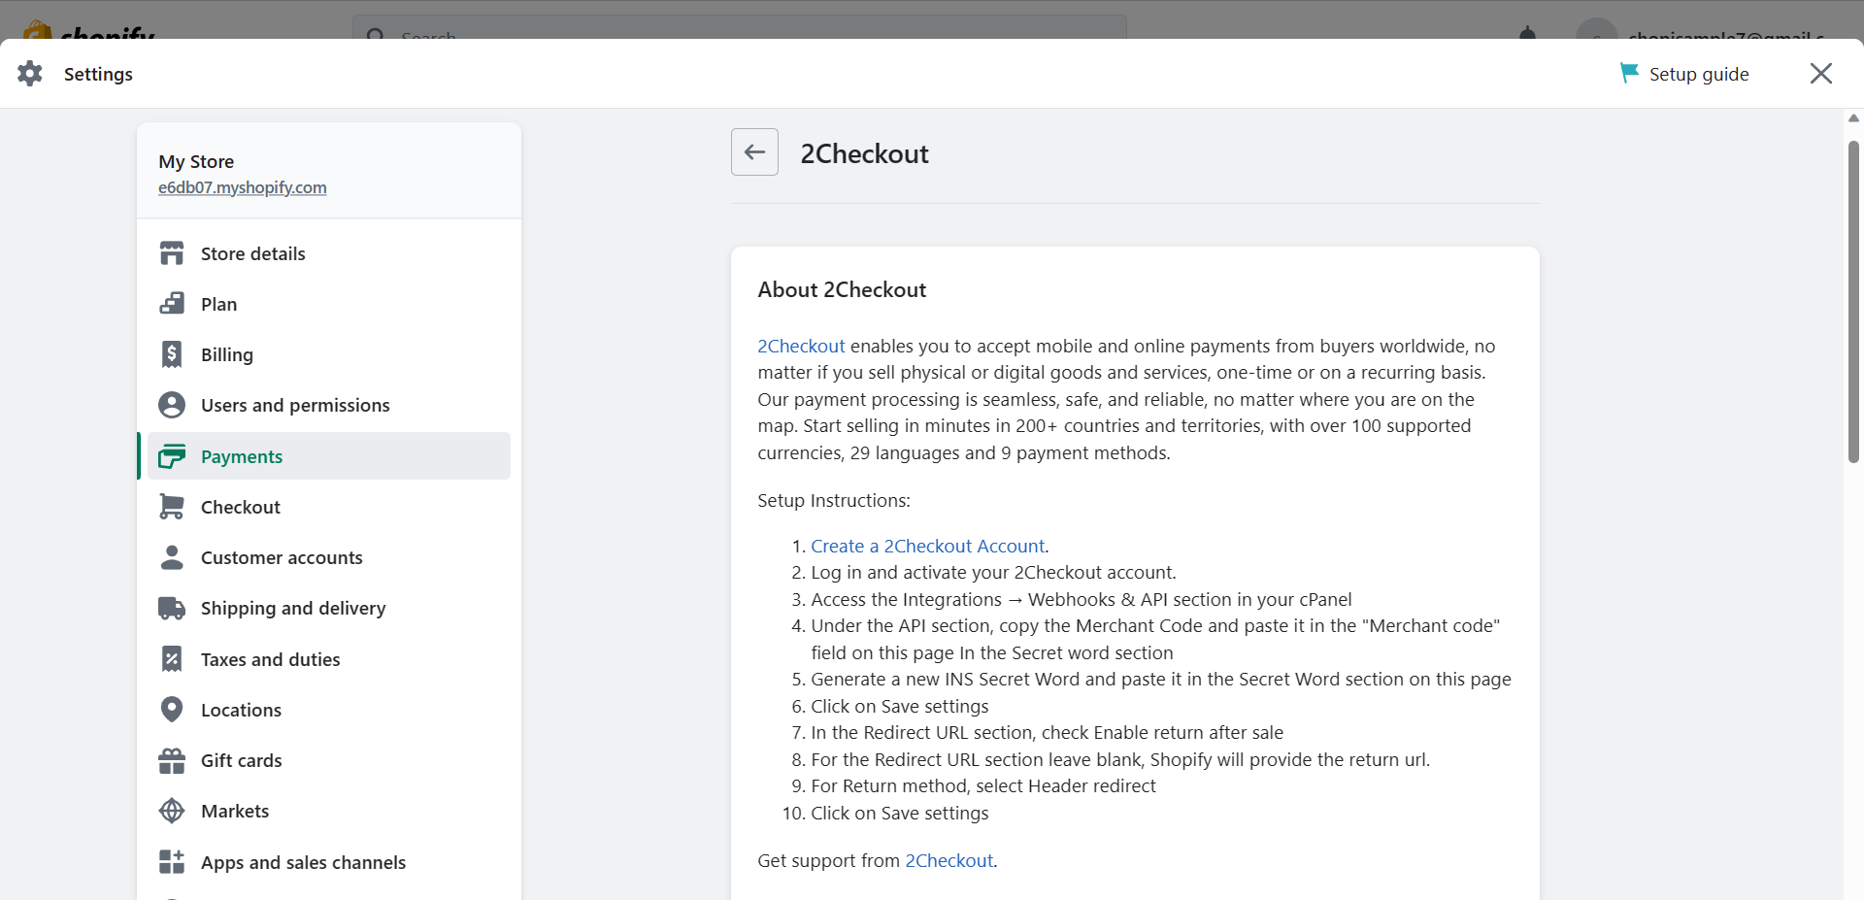Open the e6db07.myshopify.com store link

click(243, 187)
